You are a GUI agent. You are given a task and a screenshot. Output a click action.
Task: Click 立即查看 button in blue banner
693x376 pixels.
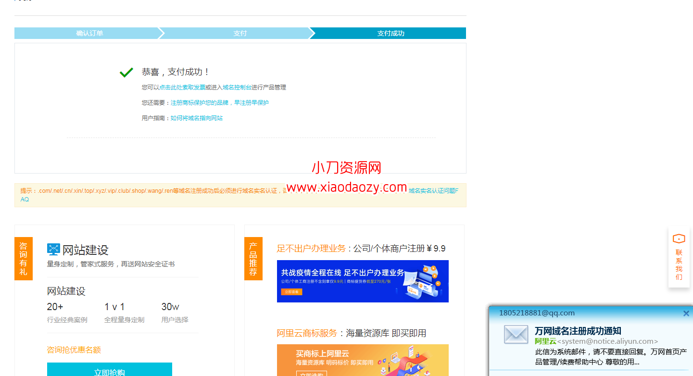click(291, 292)
